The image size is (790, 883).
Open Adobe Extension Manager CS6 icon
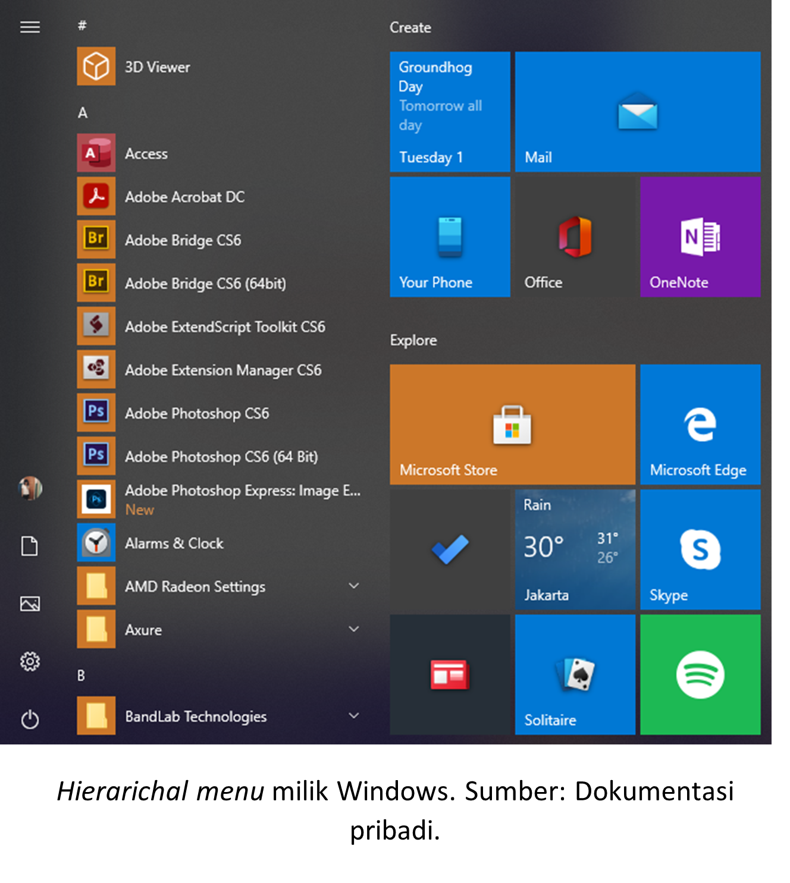tap(96, 370)
